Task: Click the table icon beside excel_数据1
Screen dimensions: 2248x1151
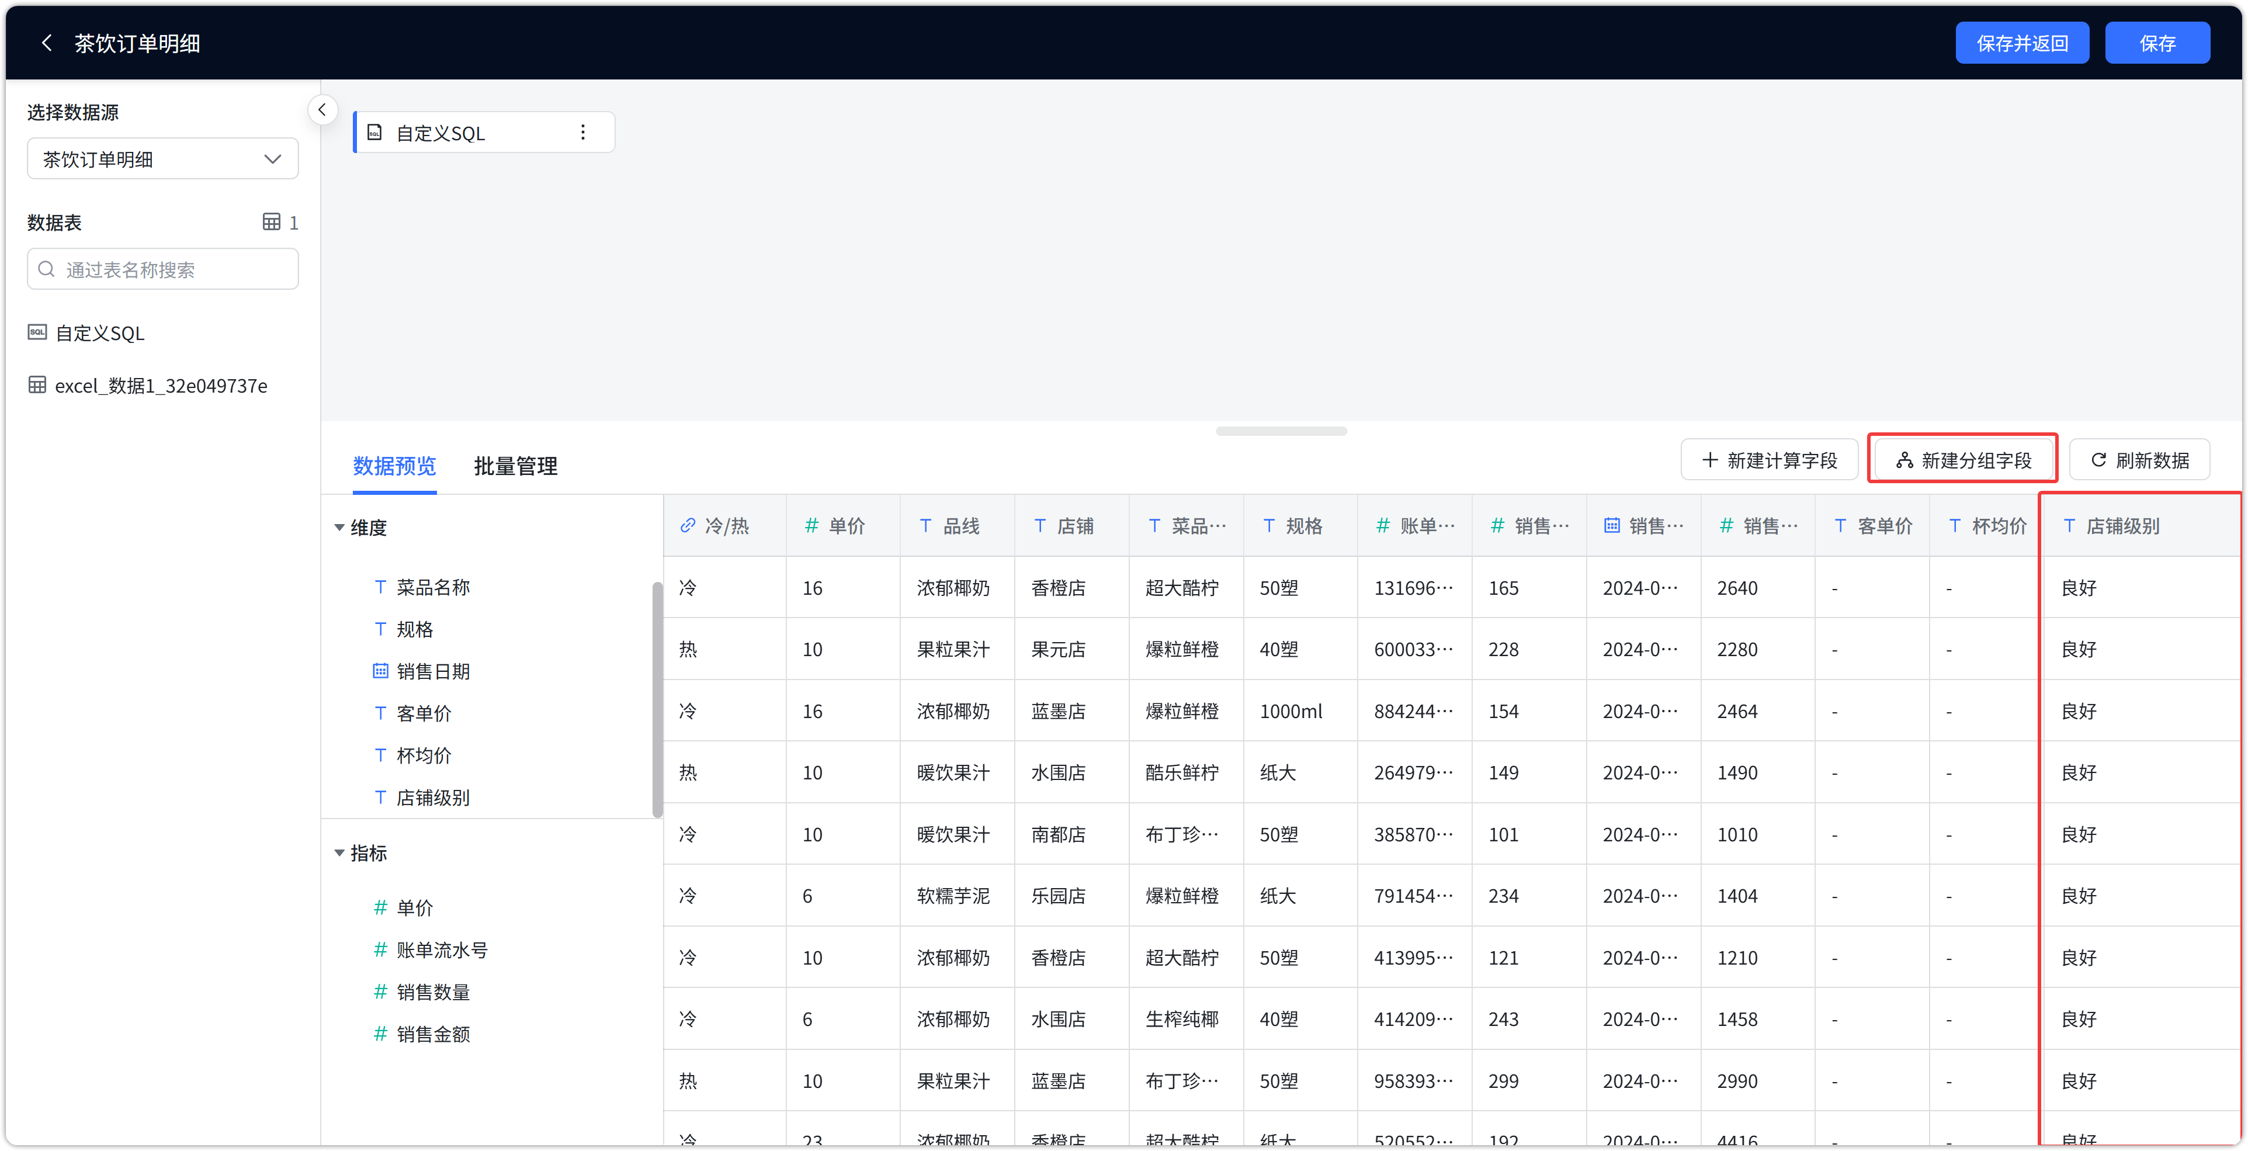Action: coord(37,385)
